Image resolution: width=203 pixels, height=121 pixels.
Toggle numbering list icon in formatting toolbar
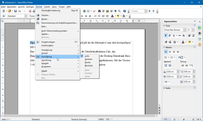tap(95, 16)
